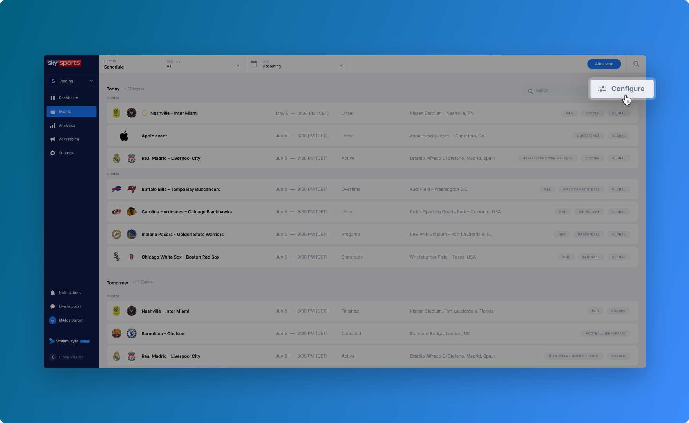Click the Indiana Pacers logo
689x423 pixels.
tap(116, 235)
